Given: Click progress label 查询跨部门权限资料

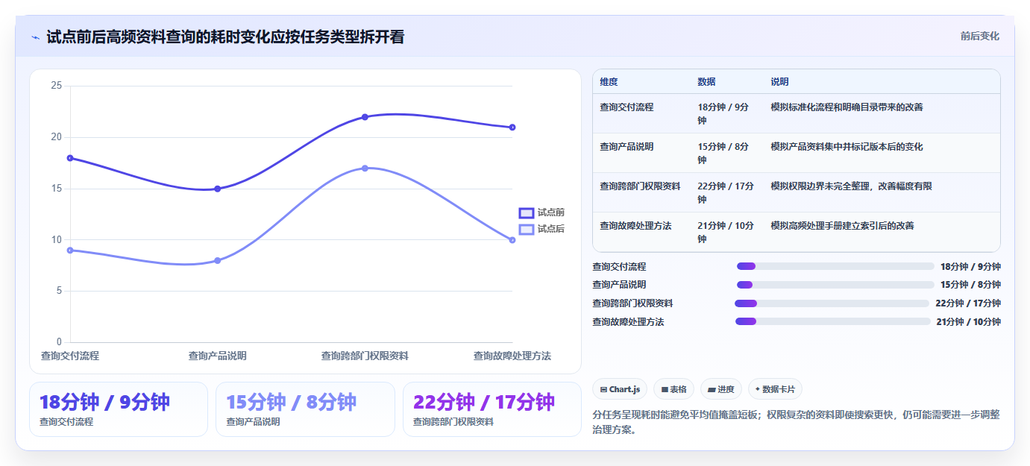Looking at the screenshot, I should pos(632,303).
